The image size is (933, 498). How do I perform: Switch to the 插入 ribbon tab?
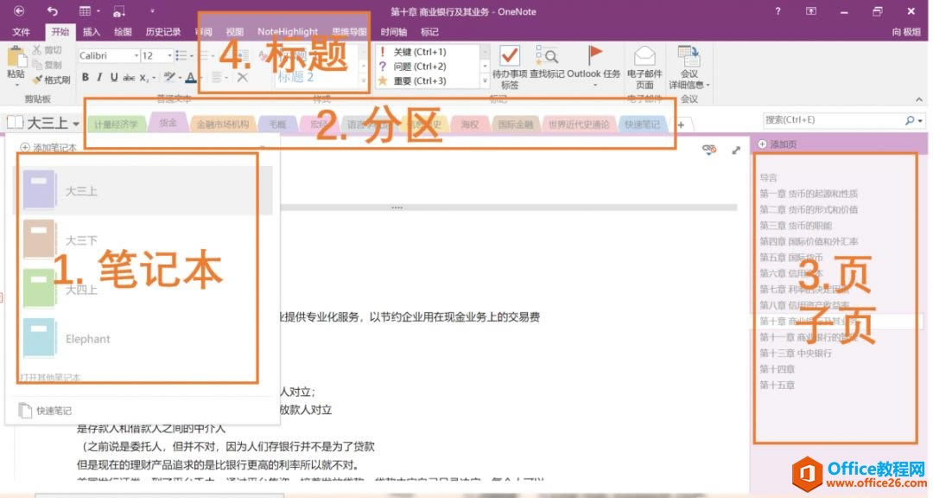tap(91, 32)
